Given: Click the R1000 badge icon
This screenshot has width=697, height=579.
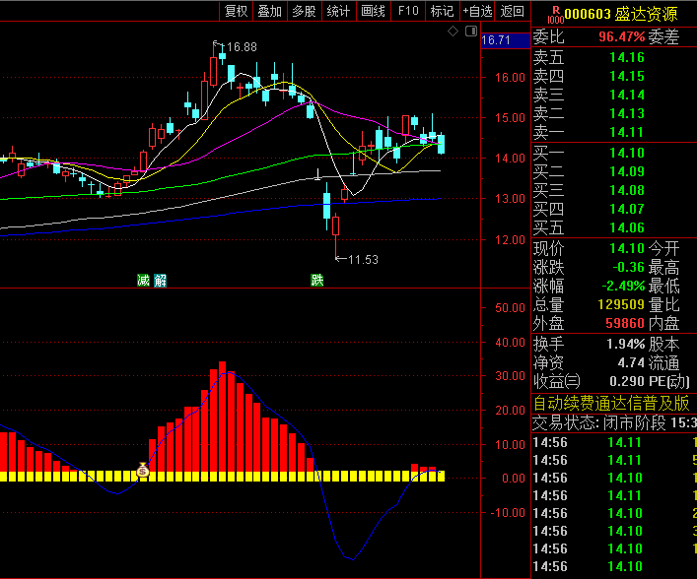Looking at the screenshot, I should coord(556,15).
